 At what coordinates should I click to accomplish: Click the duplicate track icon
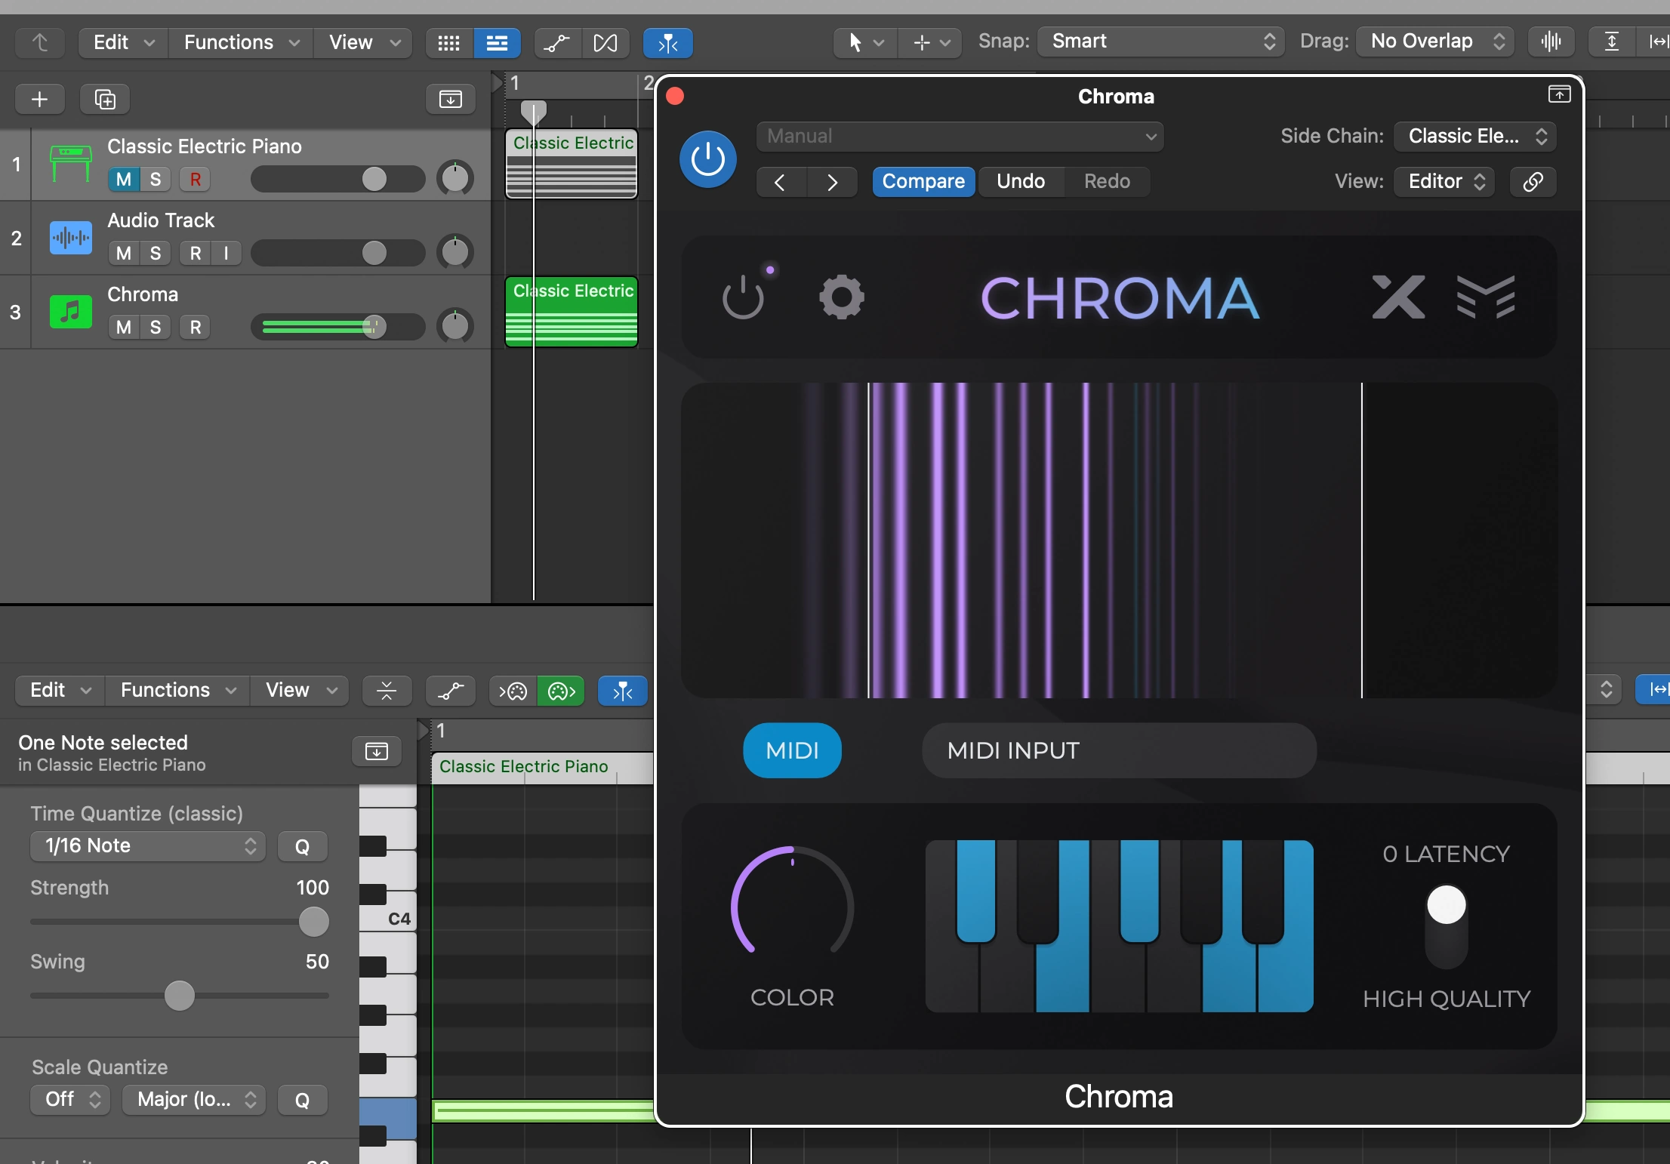[105, 99]
